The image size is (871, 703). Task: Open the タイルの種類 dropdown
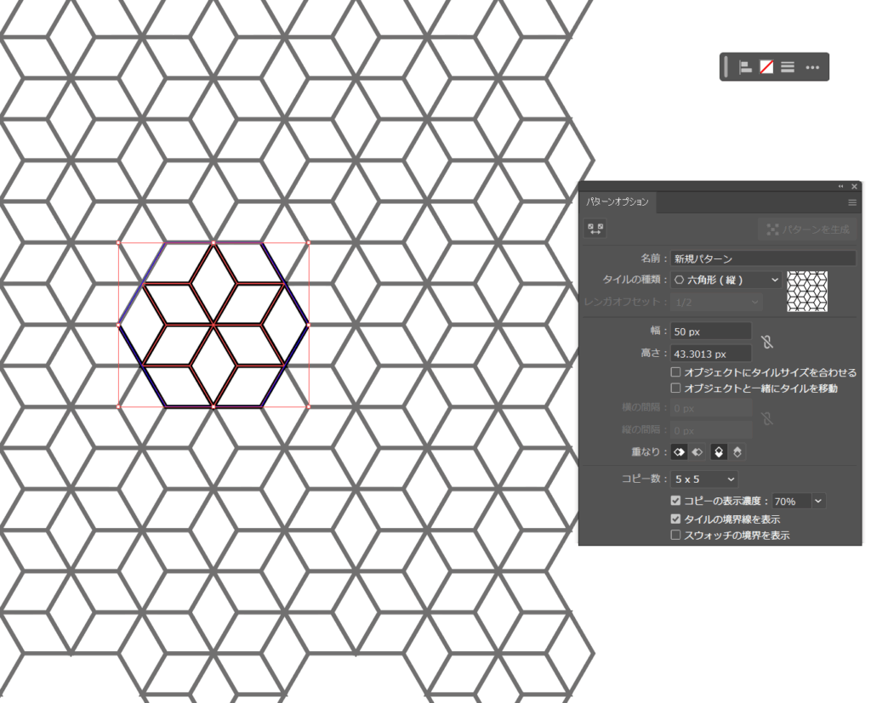pyautogui.click(x=726, y=279)
